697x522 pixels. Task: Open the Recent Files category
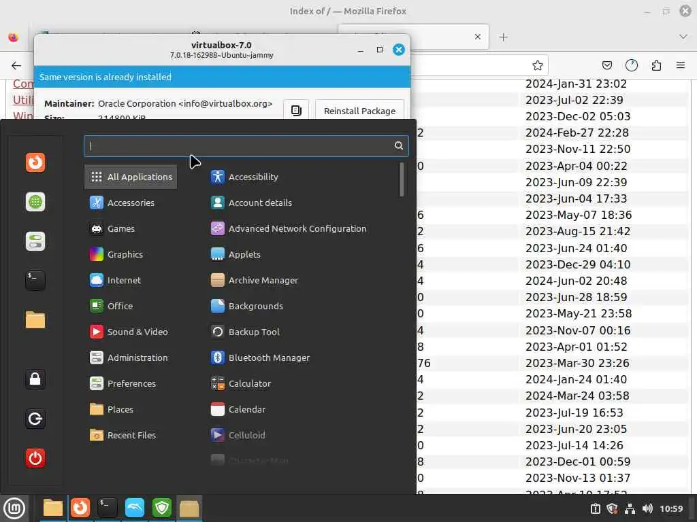pos(123,435)
